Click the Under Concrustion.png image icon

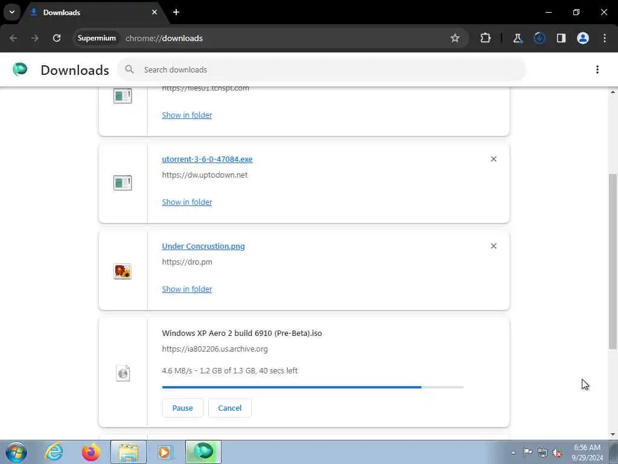click(123, 271)
